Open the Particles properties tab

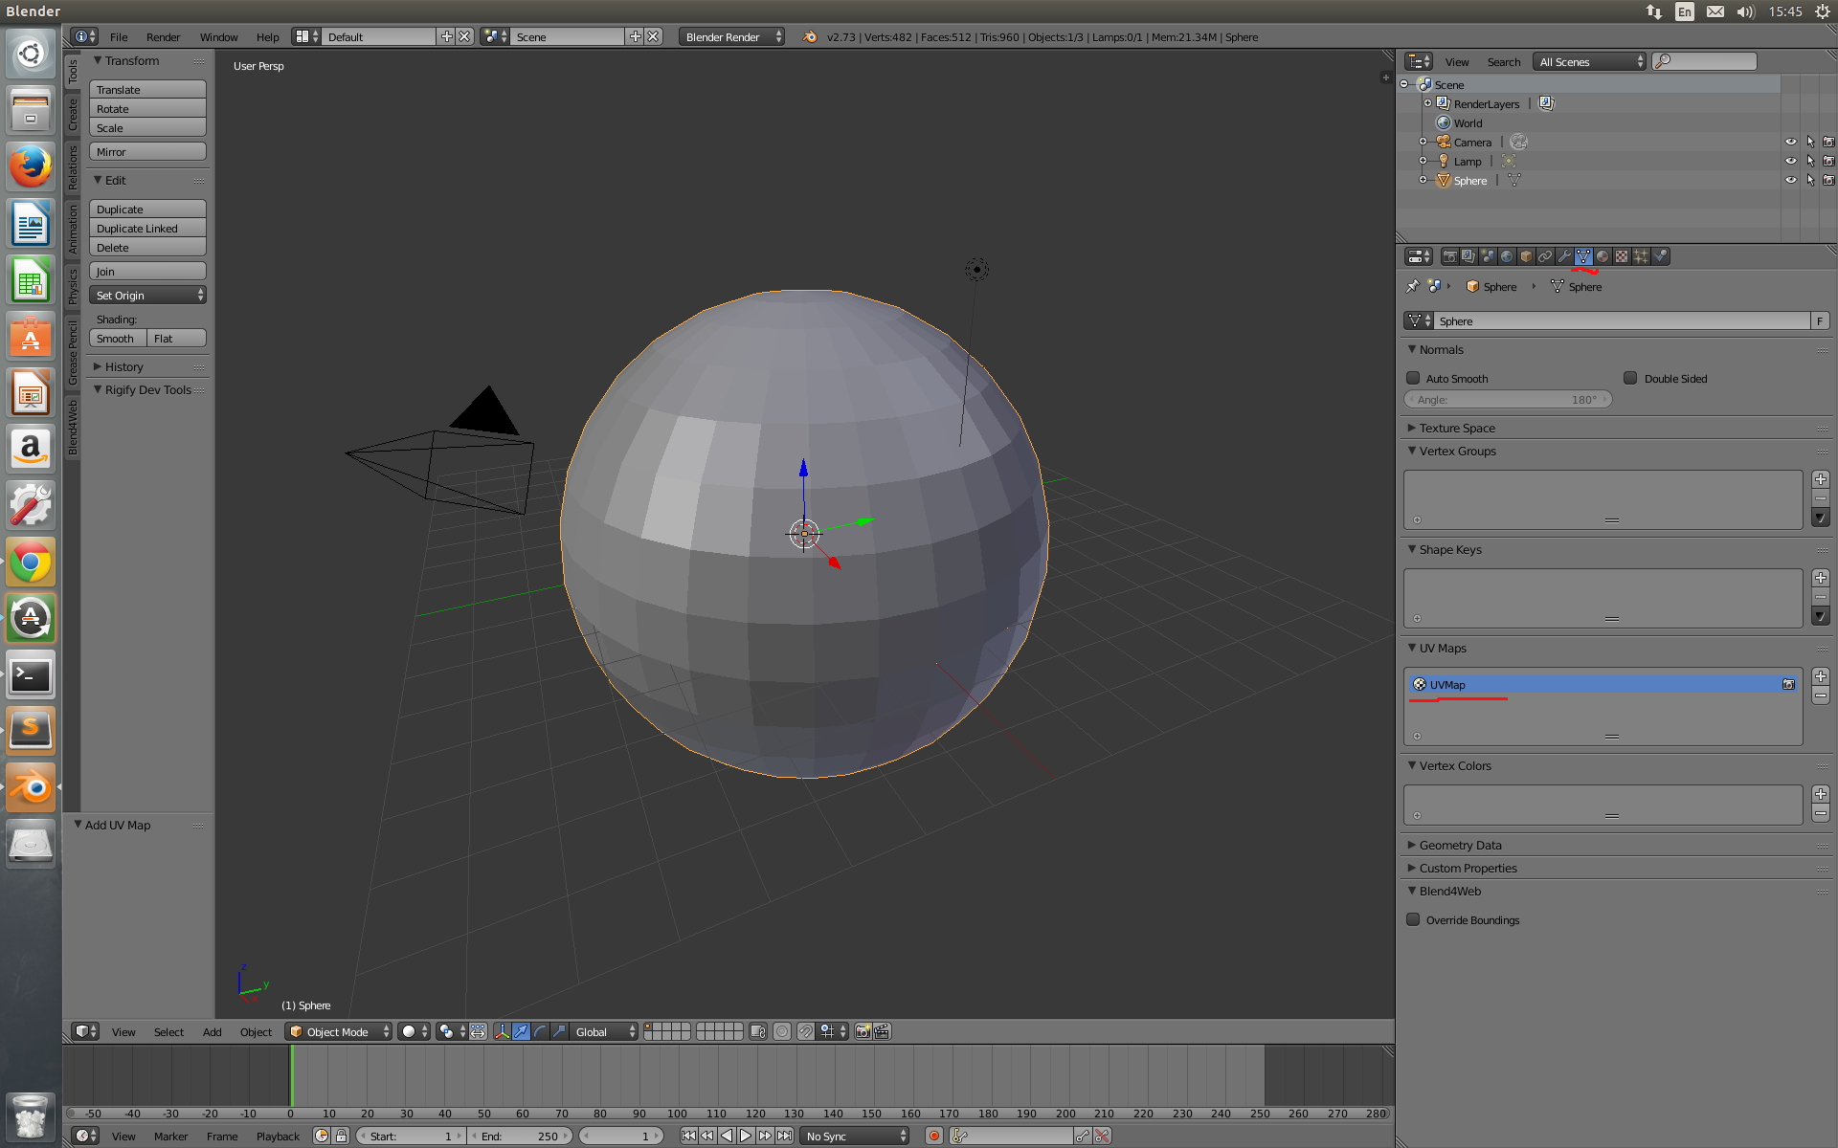[1641, 256]
